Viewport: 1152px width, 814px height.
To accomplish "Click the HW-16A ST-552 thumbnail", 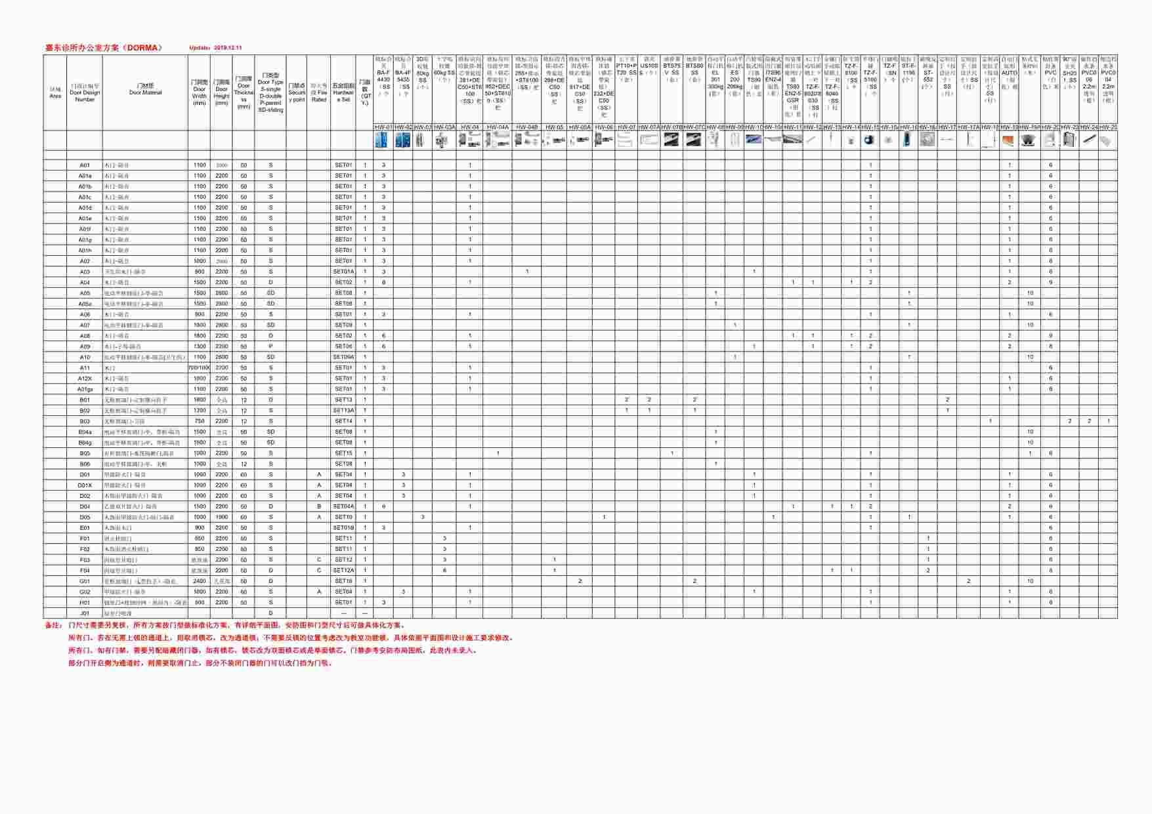I will click(928, 140).
